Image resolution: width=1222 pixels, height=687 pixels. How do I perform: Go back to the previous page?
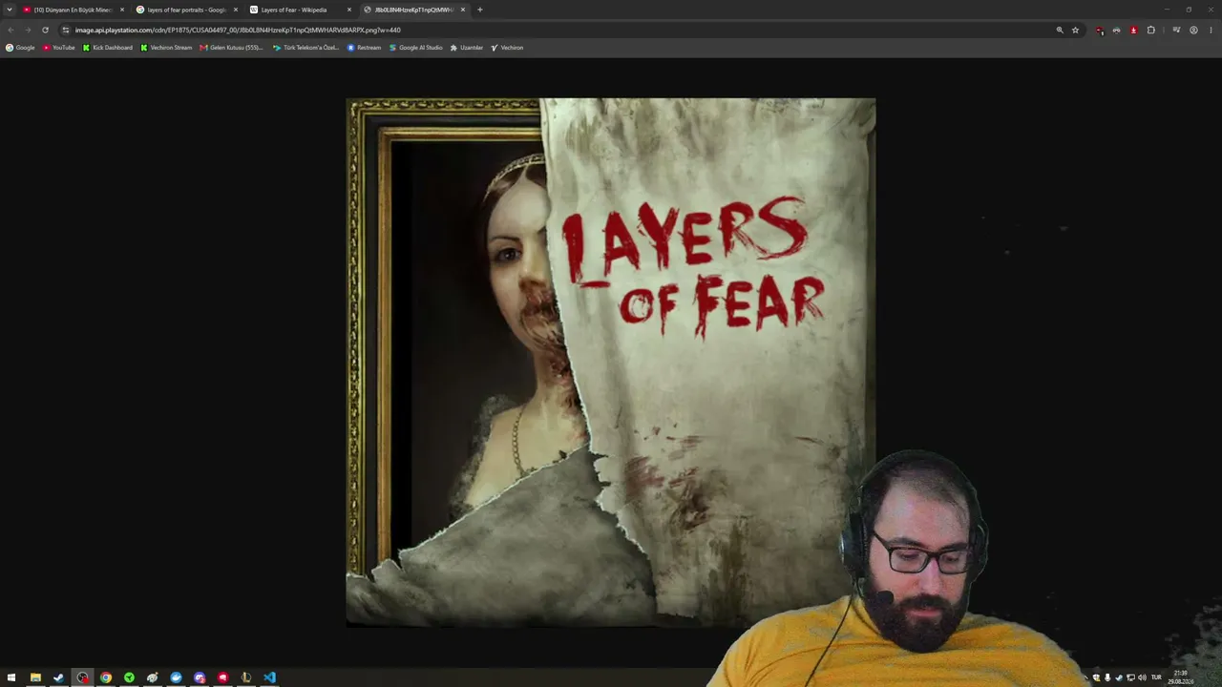(11, 30)
